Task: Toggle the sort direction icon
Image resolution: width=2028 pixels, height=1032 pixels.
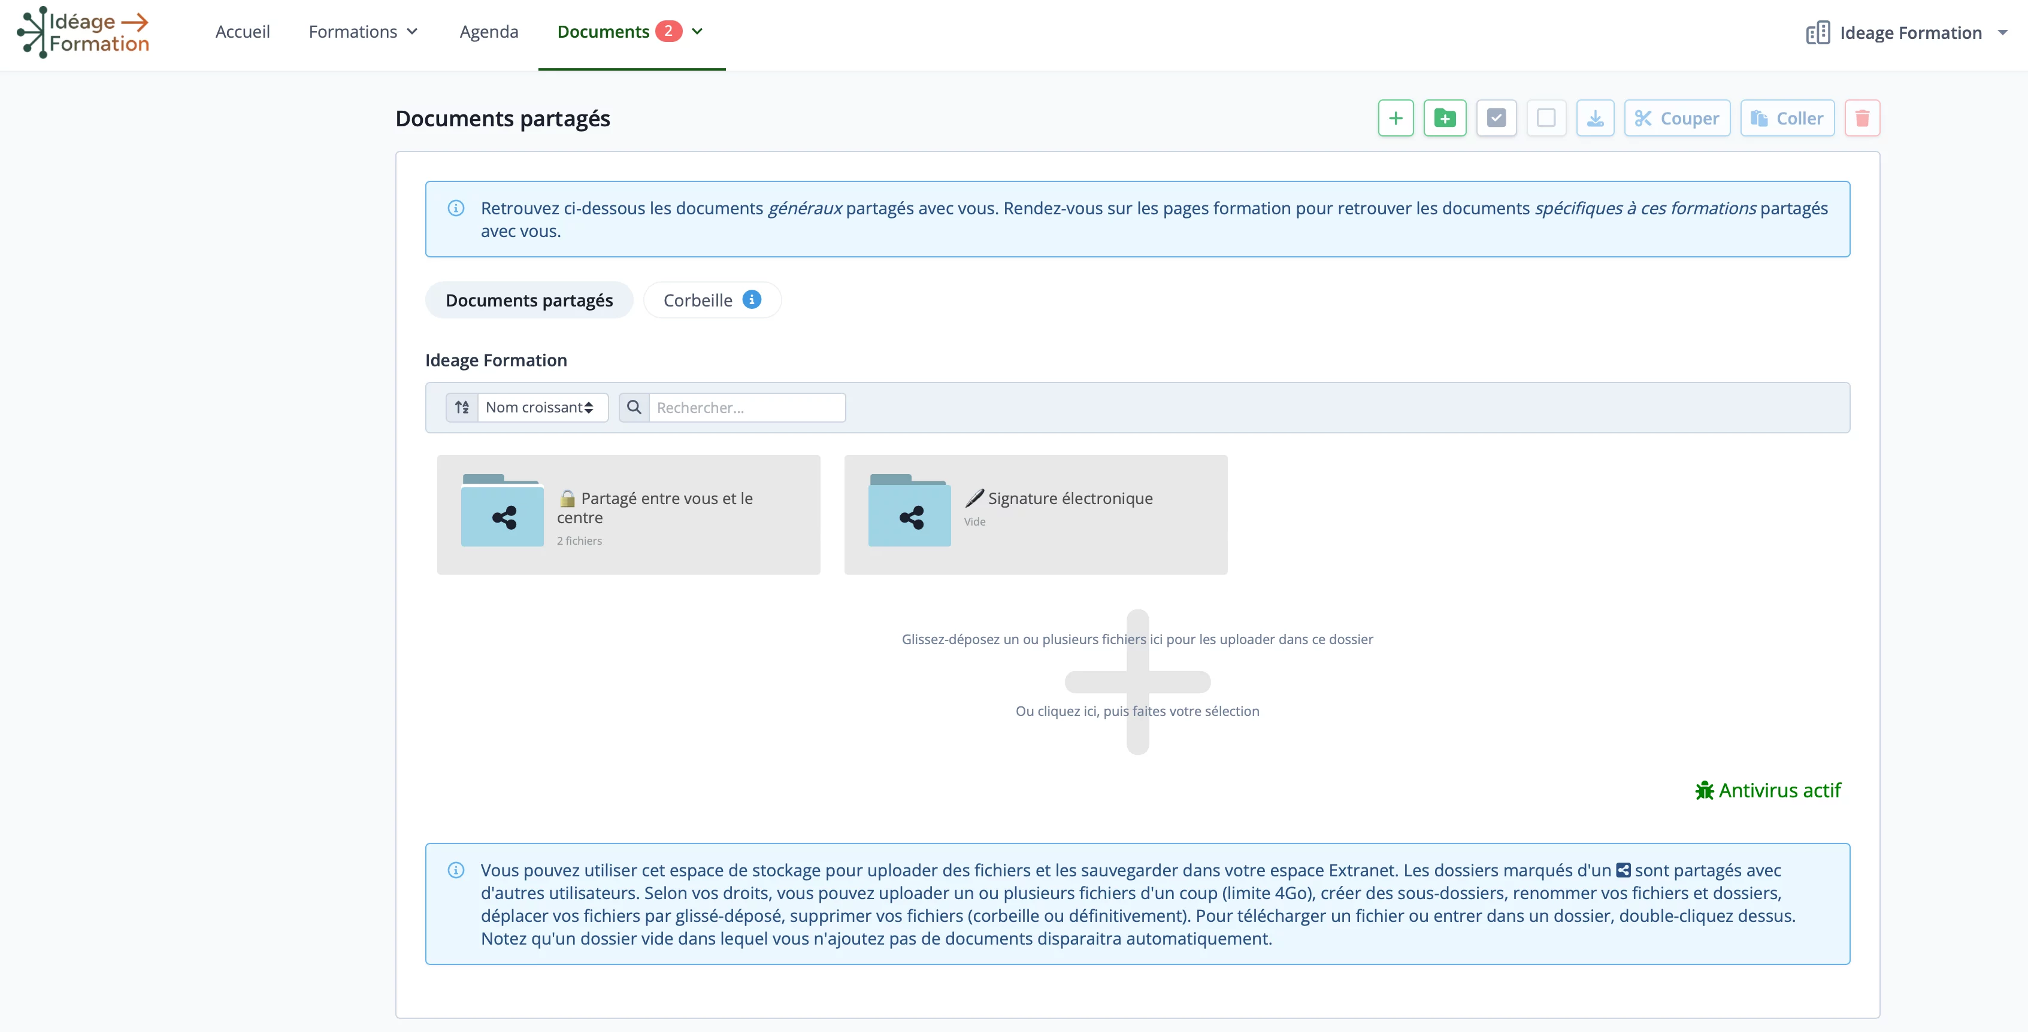Action: pos(462,408)
